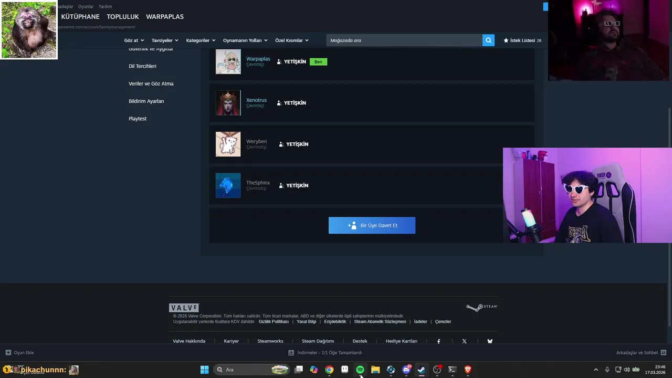
Task: Select Dil Tercihleri in sidebar
Action: coord(142,66)
